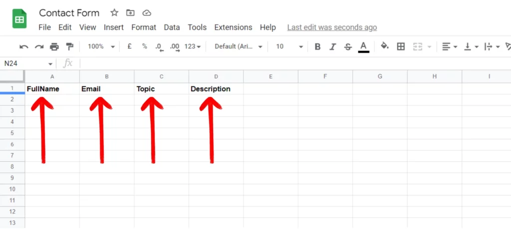Image resolution: width=511 pixels, height=229 pixels.
Task: Select column B header
Action: pos(107,77)
